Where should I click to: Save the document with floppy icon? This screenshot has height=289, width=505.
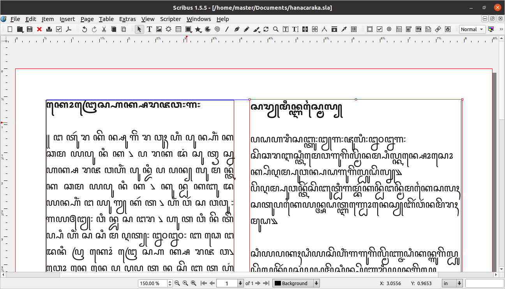click(x=30, y=29)
